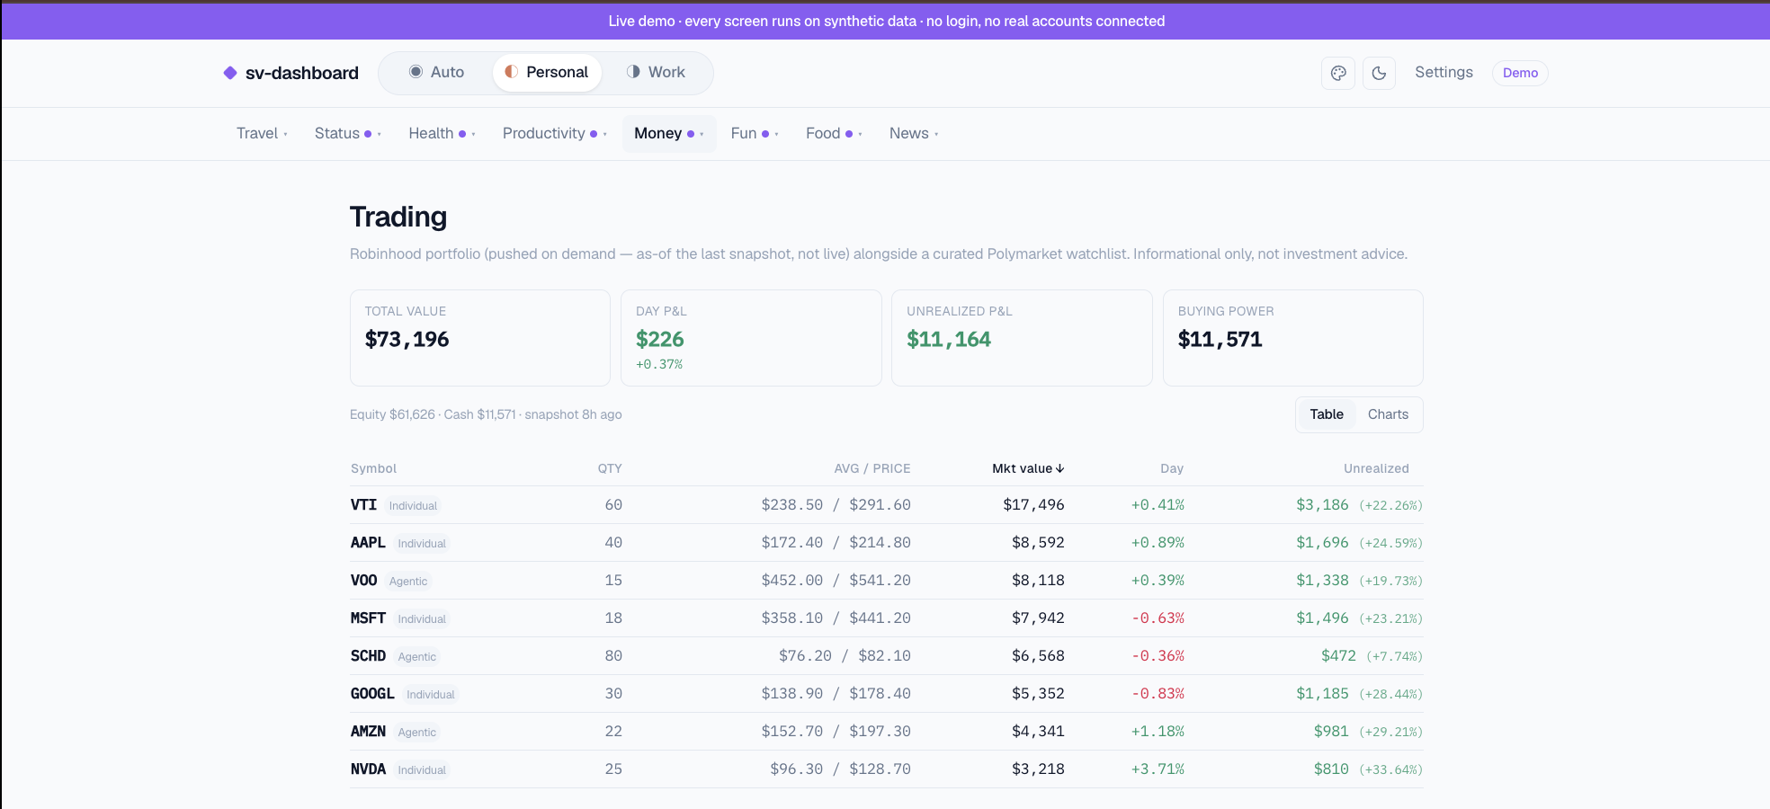
Task: Switch to the Charts view
Action: 1388,414
